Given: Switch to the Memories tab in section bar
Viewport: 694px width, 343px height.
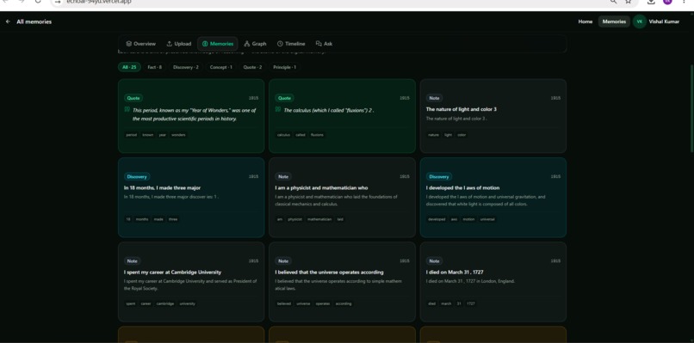Looking at the screenshot, I should [217, 44].
